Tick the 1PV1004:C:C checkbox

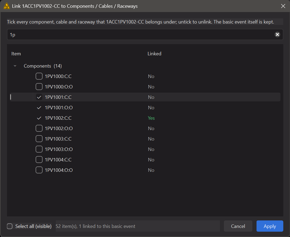pyautogui.click(x=39, y=159)
